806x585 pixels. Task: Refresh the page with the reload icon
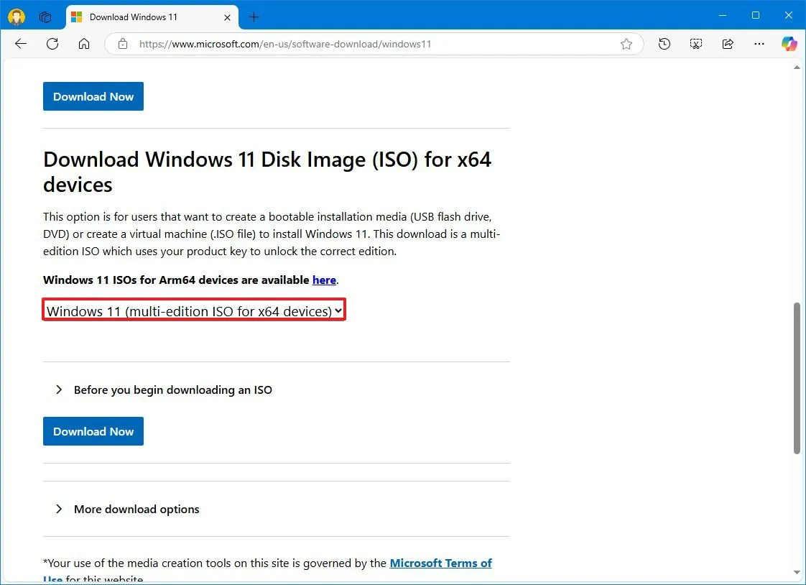tap(52, 44)
